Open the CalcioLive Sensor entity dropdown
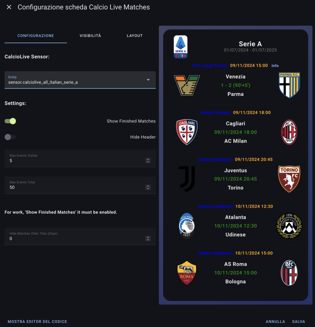315x327 pixels. (x=149, y=80)
